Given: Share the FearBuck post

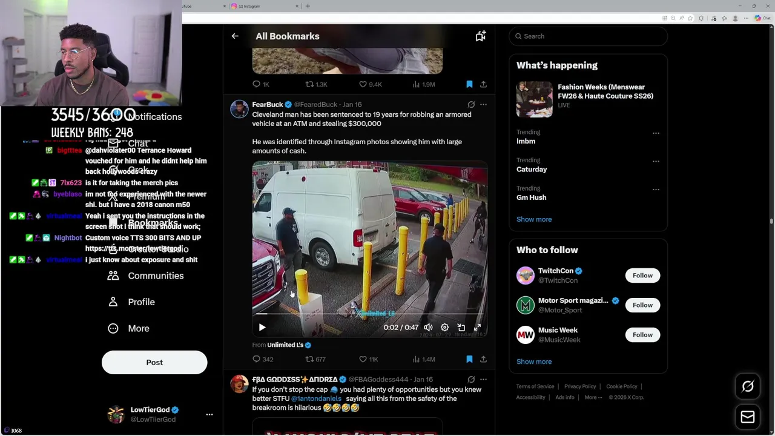Looking at the screenshot, I should click(483, 359).
